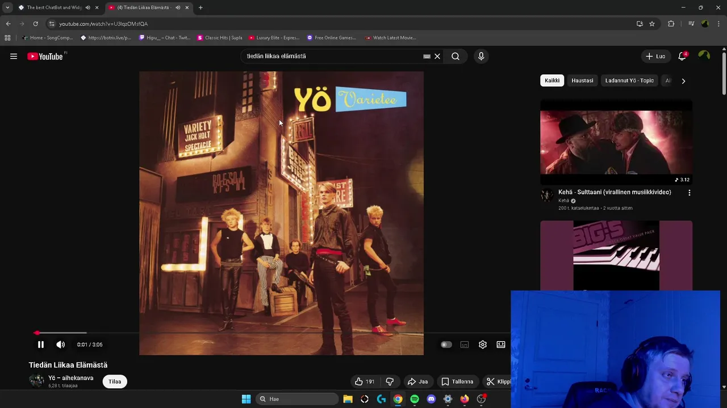Launch Spotify from the taskbar
The height and width of the screenshot is (408, 727).
coord(415,399)
